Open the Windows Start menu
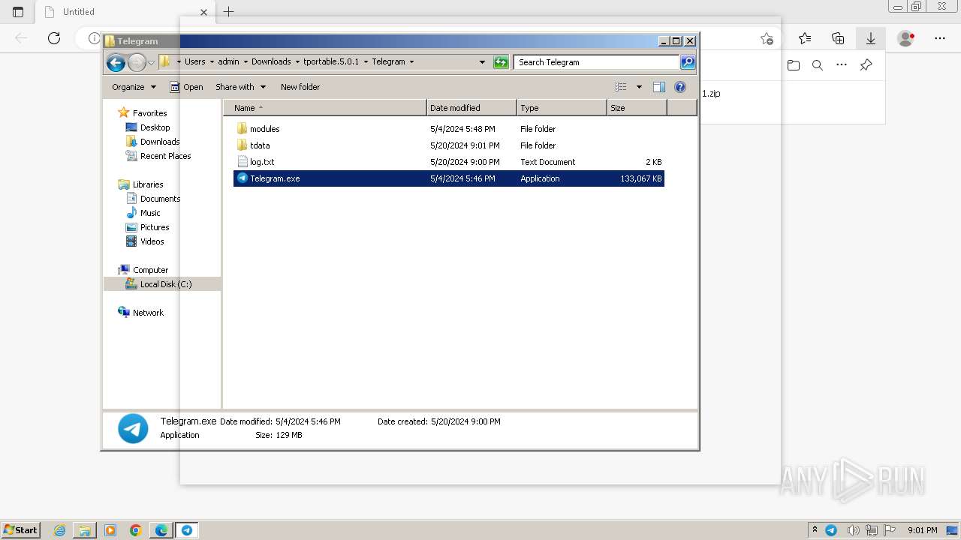The width and height of the screenshot is (961, 540). click(x=21, y=530)
